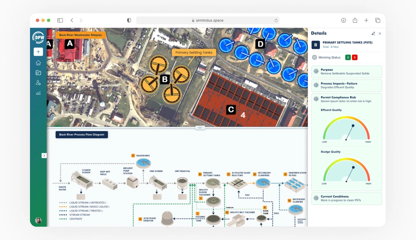Image resolution: width=416 pixels, height=240 pixels.
Task: Click the Permit Compliance Risk heading
Action: [338, 97]
